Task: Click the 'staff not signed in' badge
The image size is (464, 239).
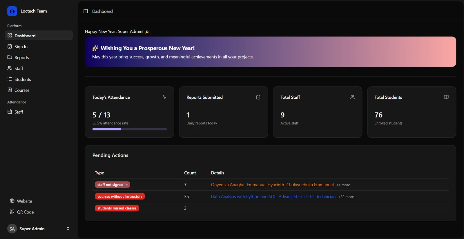Action: pyautogui.click(x=112, y=185)
